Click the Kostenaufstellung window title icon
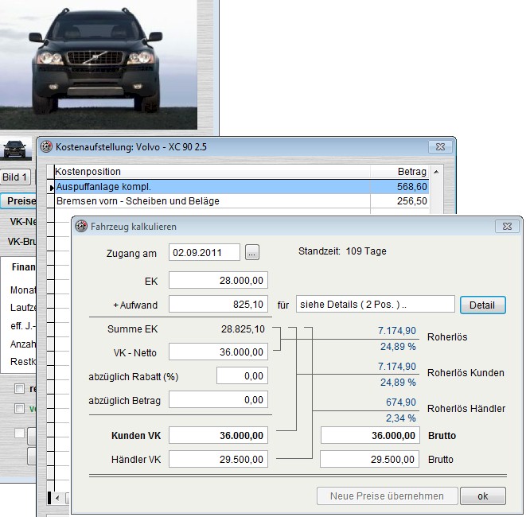Screen dimensions: 526x517 [45, 147]
